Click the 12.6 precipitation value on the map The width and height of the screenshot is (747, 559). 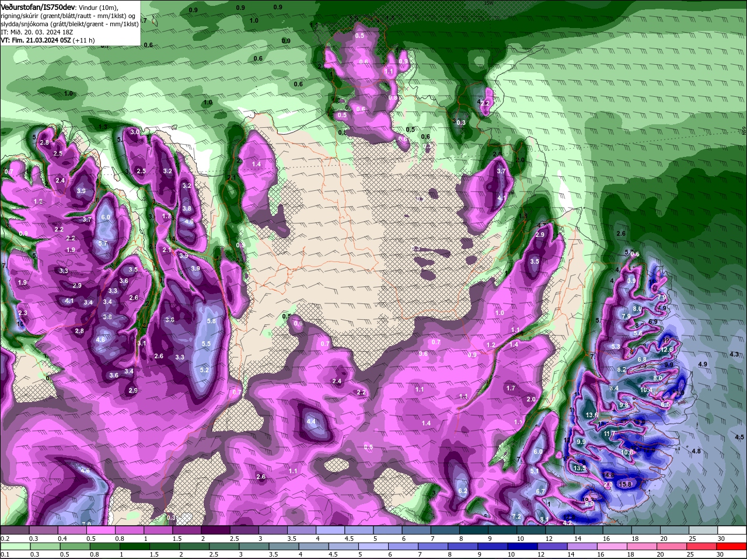[x=668, y=350]
